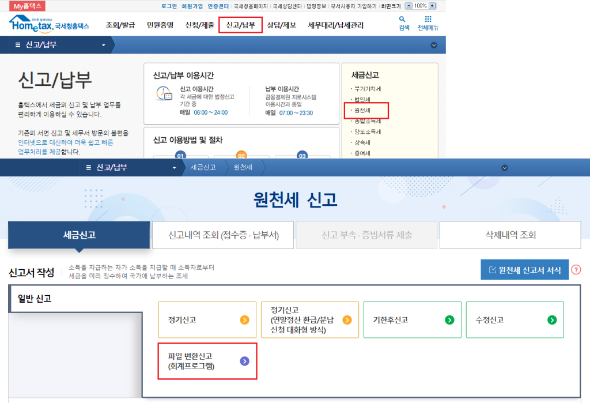This screenshot has height=403, width=590.
Task: Click the 원천세 신고서 서식 button
Action: pos(524,270)
